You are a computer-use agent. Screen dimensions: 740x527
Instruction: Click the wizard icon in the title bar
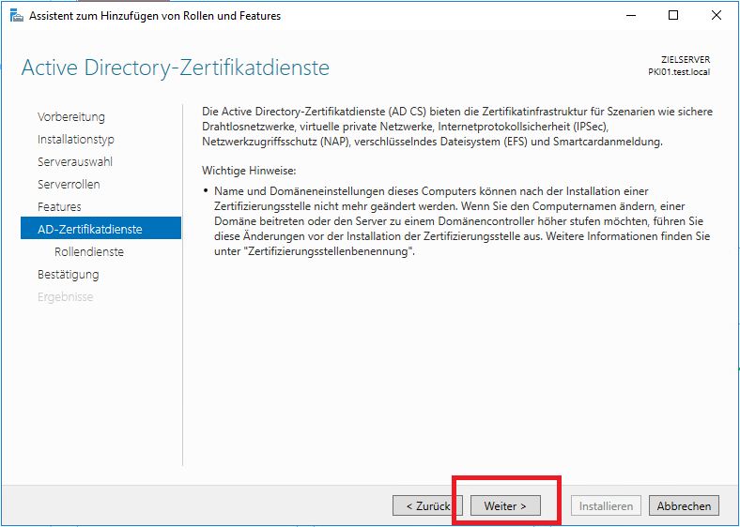coord(16,16)
